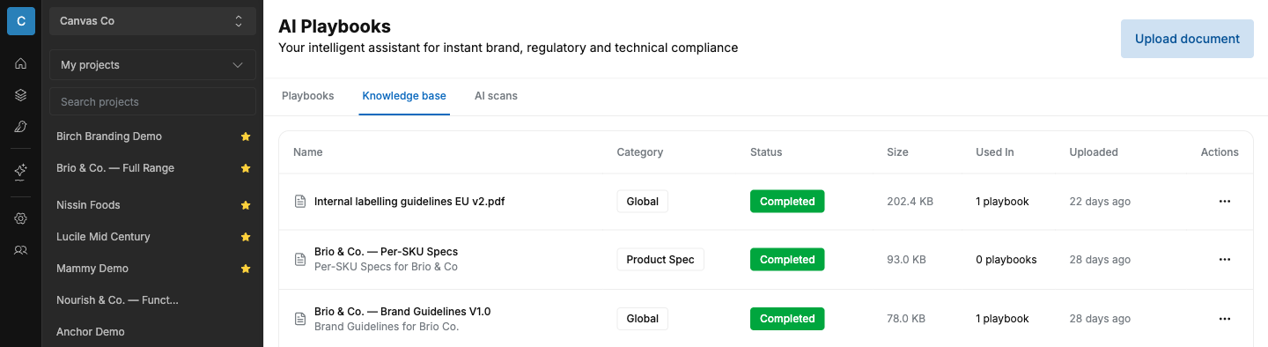Unstar Brio & Co. — Full Range project
Screen dimensions: 1268x347
(246, 168)
